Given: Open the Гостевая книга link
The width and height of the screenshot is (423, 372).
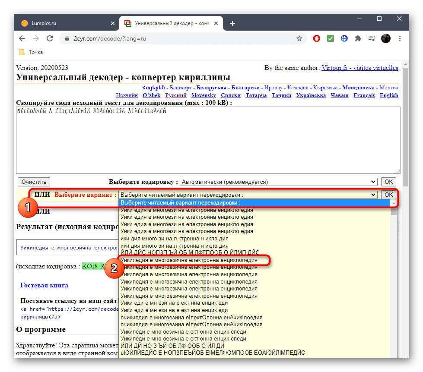Looking at the screenshot, I should (x=44, y=285).
